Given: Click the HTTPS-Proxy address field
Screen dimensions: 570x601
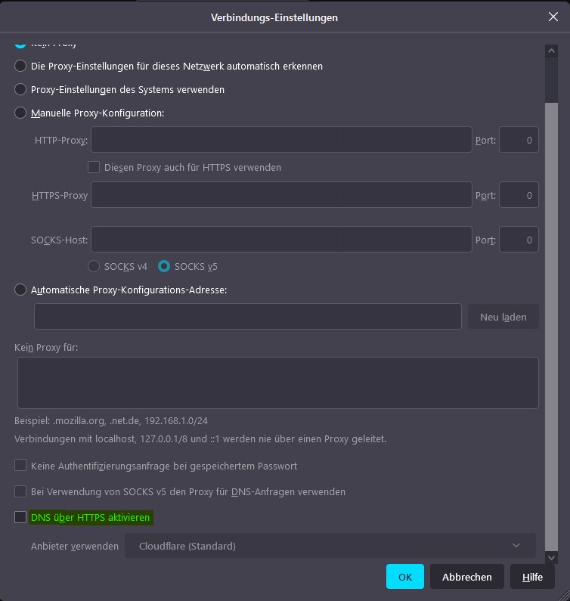Looking at the screenshot, I should tap(281, 195).
